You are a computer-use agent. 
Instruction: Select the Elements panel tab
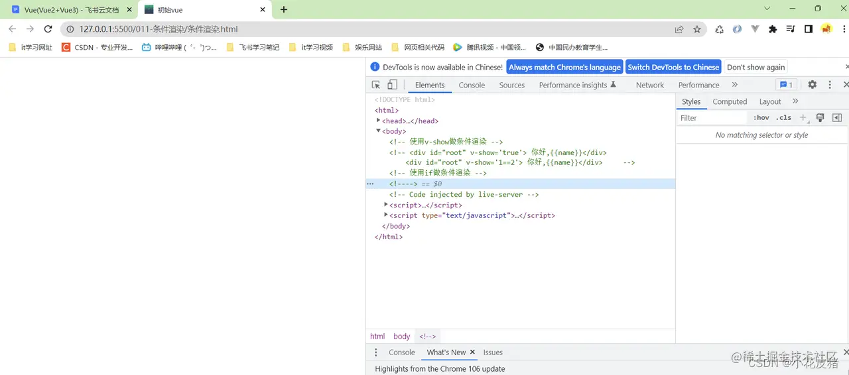430,85
